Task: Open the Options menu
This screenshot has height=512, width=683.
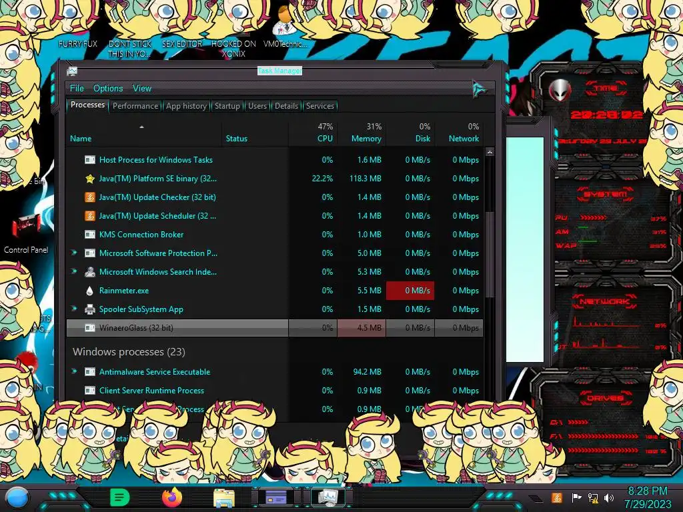Action: click(108, 88)
